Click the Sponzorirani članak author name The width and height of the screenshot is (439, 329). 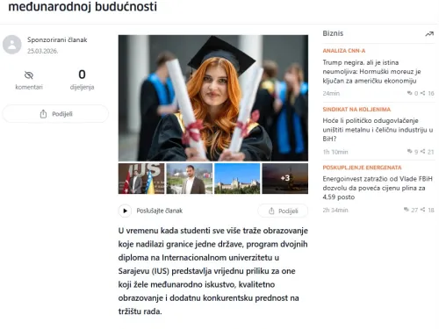(57, 39)
